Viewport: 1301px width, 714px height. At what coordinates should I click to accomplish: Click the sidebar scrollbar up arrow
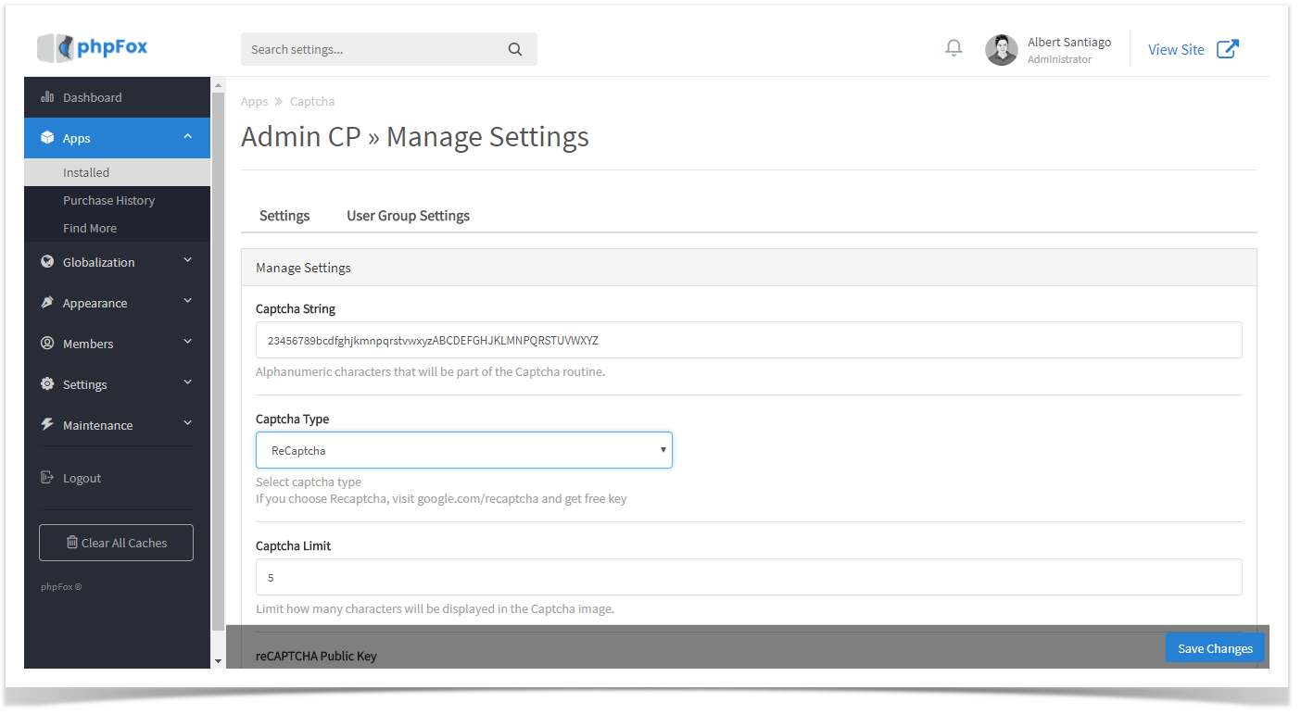218,85
